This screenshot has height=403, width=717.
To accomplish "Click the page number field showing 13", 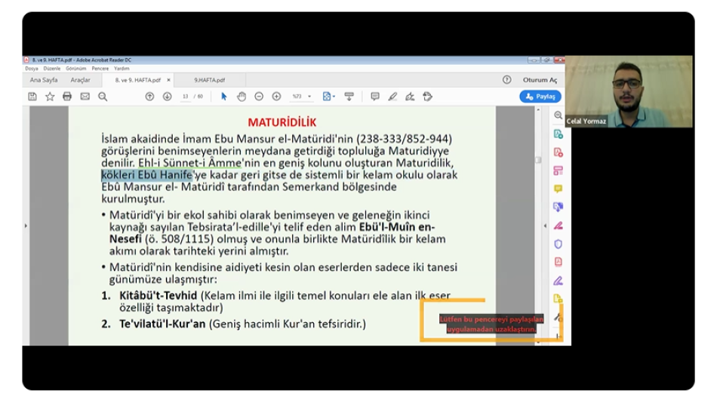I will pyautogui.click(x=185, y=97).
